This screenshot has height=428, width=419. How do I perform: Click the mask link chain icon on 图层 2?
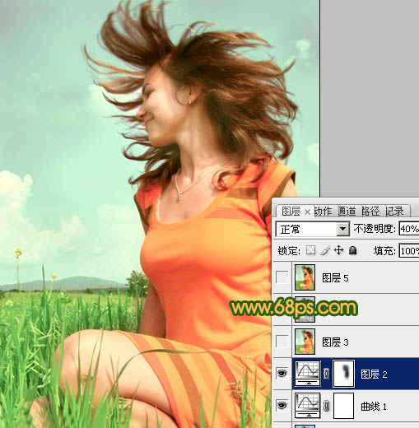[x=326, y=374]
